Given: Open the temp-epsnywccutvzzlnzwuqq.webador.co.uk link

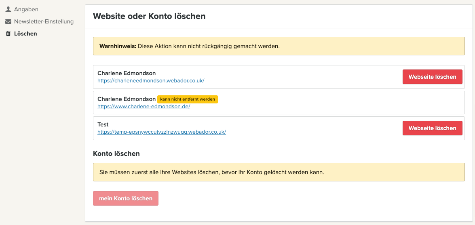Looking at the screenshot, I should point(162,132).
